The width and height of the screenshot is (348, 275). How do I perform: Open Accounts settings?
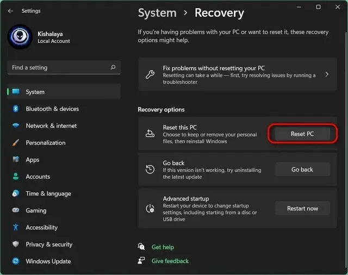pos(64,177)
